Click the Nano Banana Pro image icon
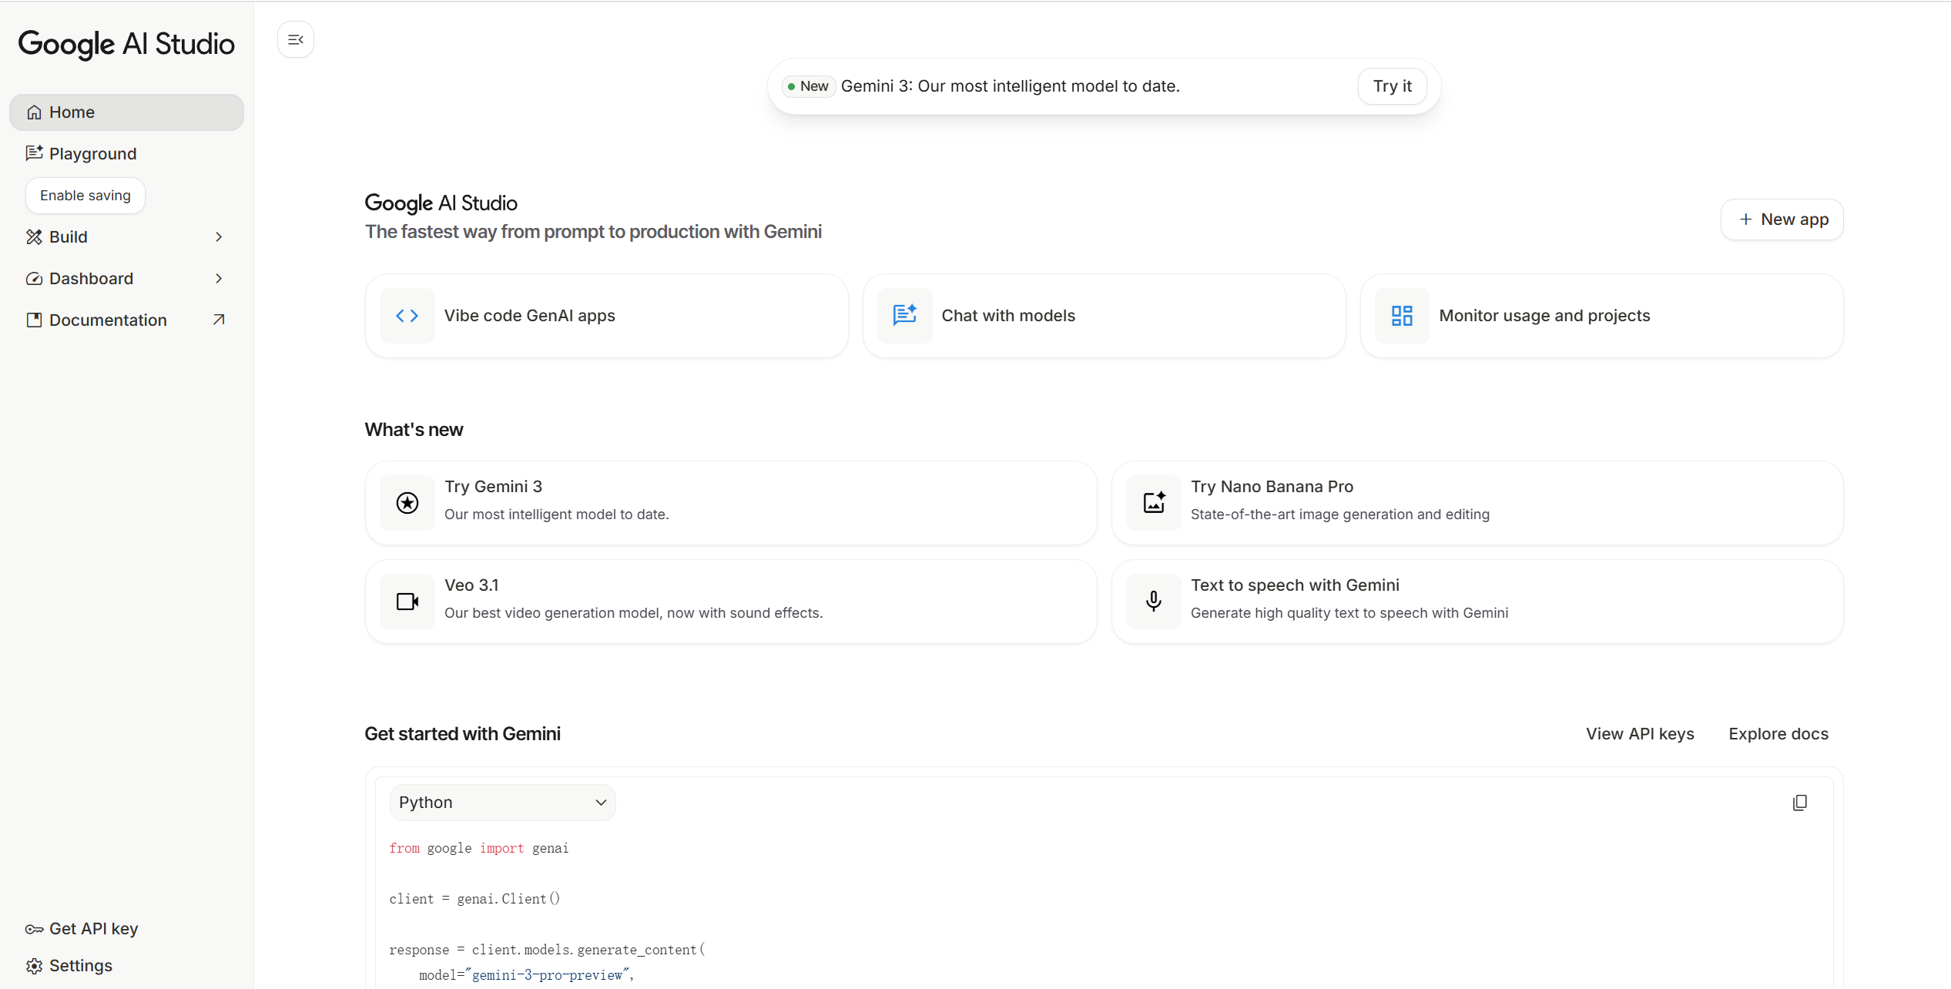Image resolution: width=1951 pixels, height=989 pixels. [1153, 503]
